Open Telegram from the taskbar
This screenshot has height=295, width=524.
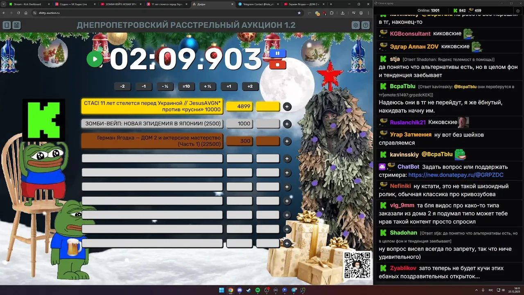294,290
